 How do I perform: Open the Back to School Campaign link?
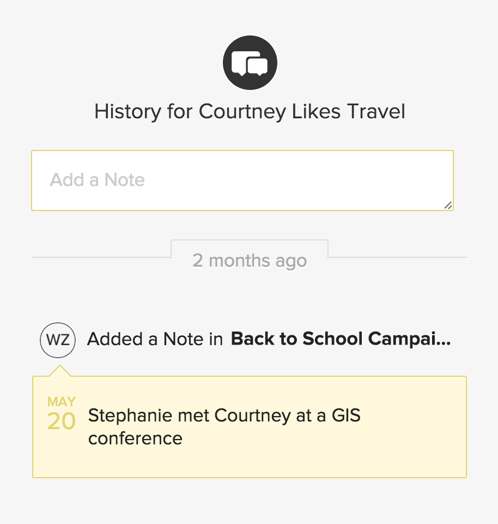pos(341,339)
